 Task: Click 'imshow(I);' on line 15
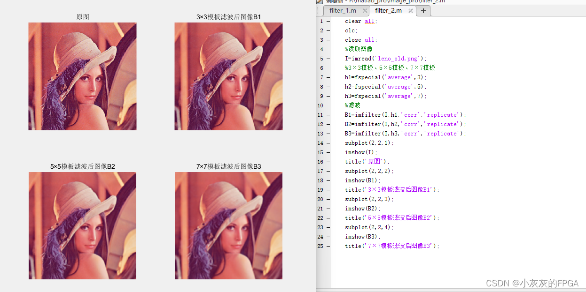tap(361, 152)
